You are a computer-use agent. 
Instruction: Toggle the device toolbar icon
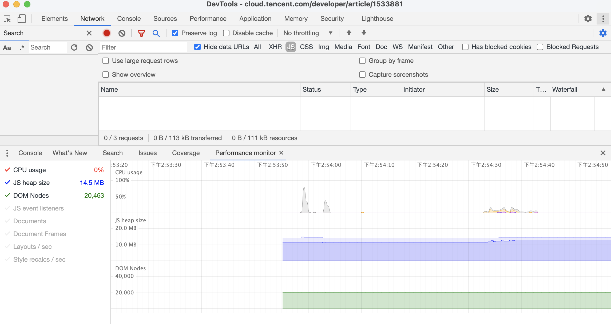click(21, 19)
